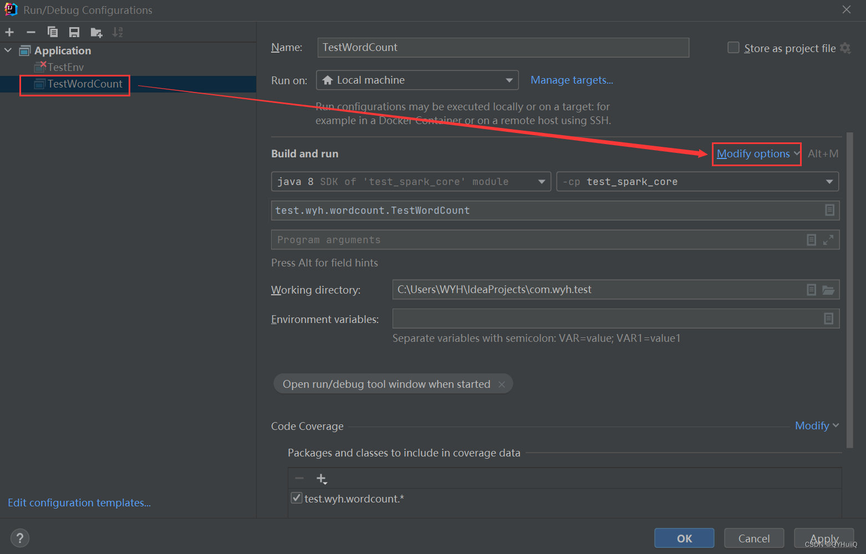
Task: Edit environment variables list icon
Action: 829,319
